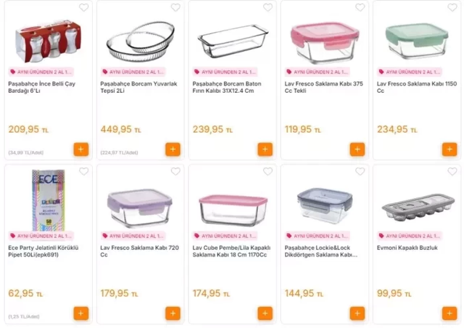Favorite Paşabahçe Lockie&Lock storage container
The image size is (464, 328).
pyautogui.click(x=360, y=171)
